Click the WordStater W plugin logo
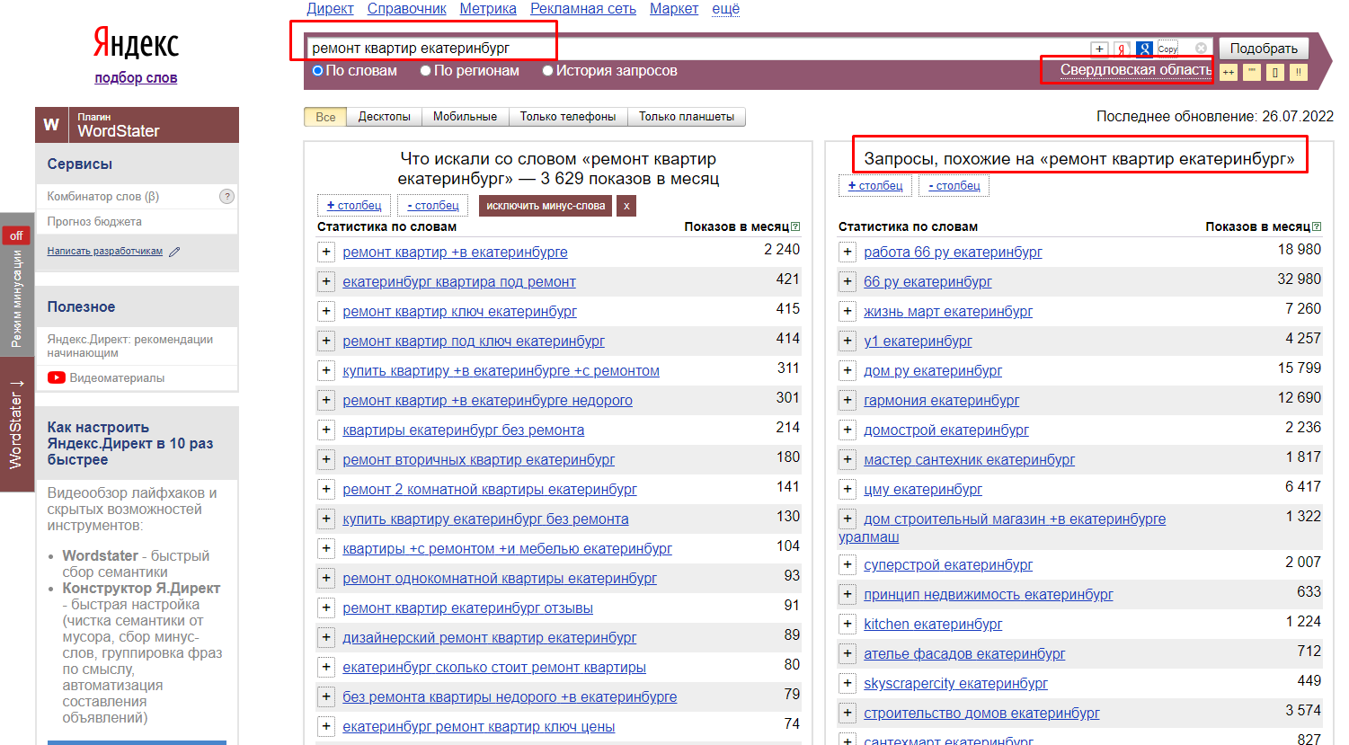This screenshot has width=1349, height=745. (51, 125)
